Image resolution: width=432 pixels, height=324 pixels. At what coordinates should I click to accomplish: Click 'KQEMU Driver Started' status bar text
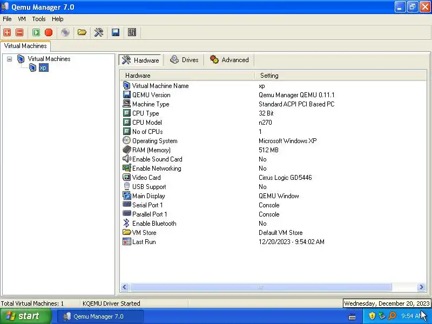(111, 303)
